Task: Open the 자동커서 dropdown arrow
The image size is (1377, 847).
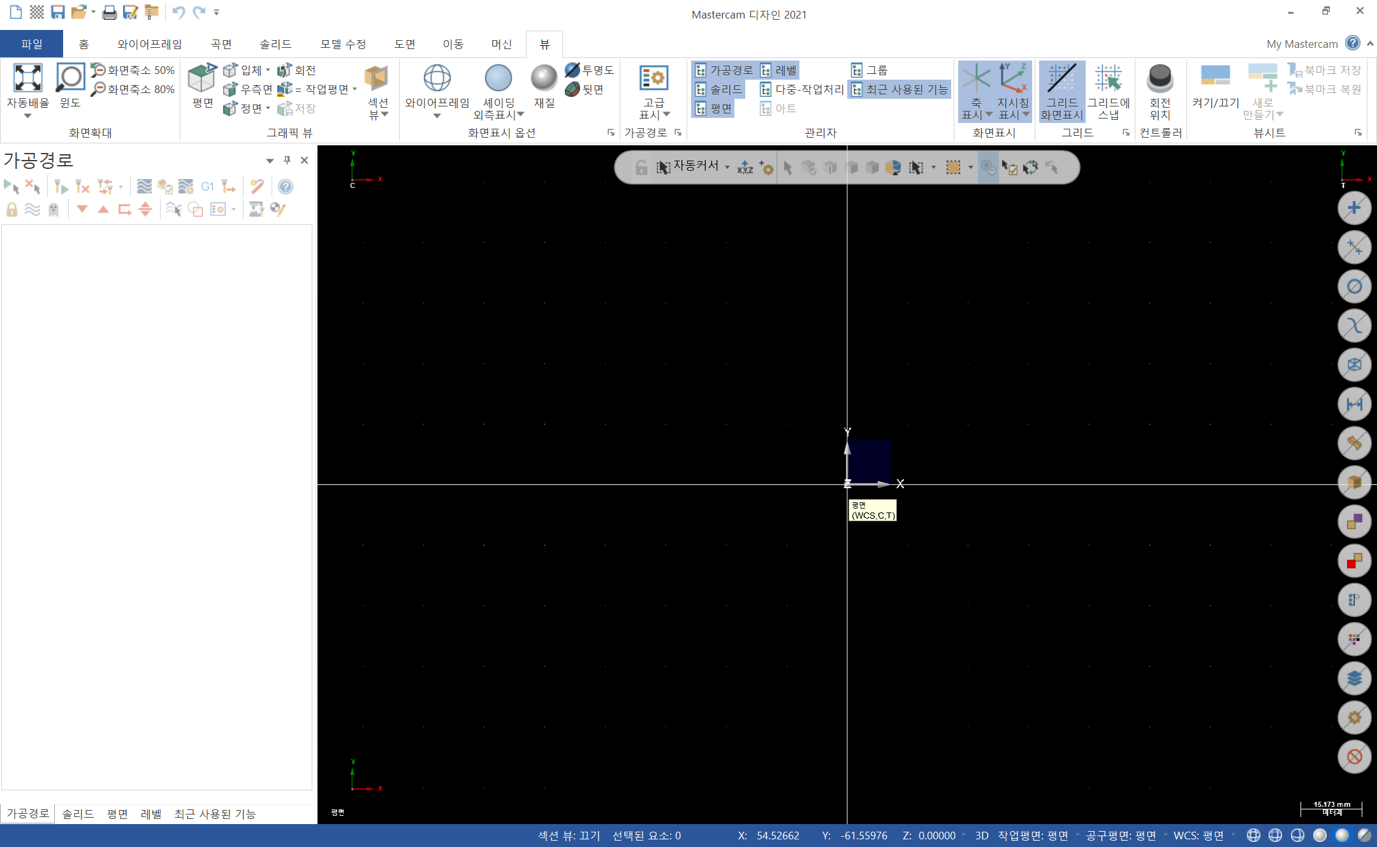Action: pyautogui.click(x=727, y=167)
